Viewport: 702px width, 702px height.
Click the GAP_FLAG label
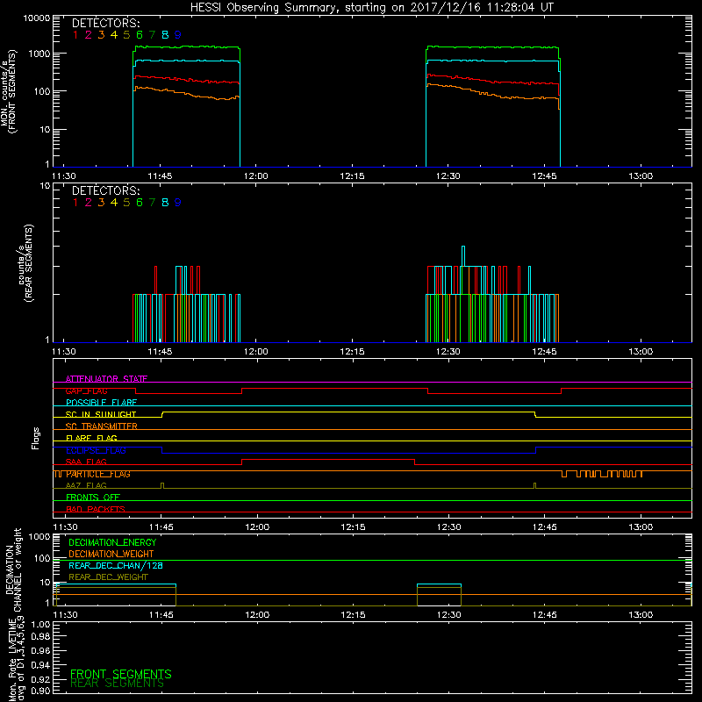86,390
